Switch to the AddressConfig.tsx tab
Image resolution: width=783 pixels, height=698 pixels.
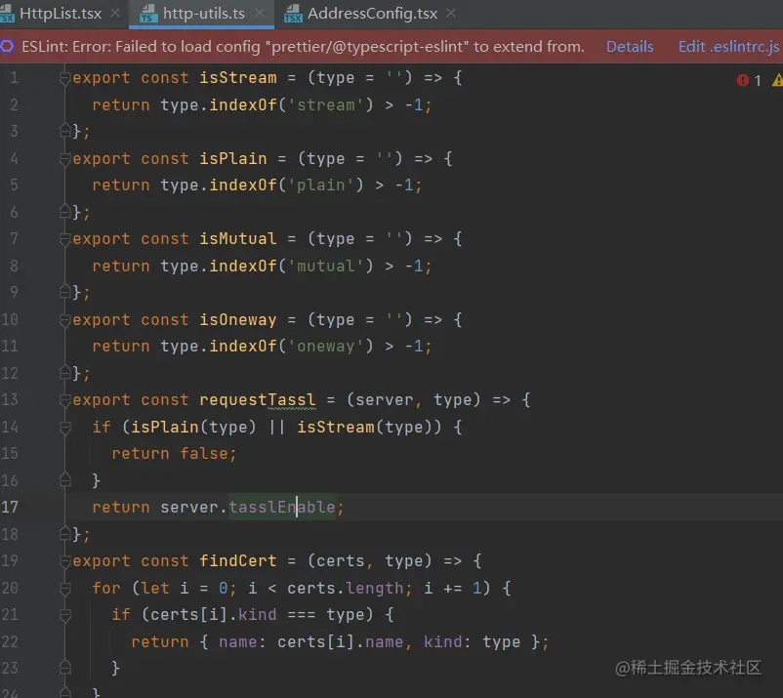point(372,14)
